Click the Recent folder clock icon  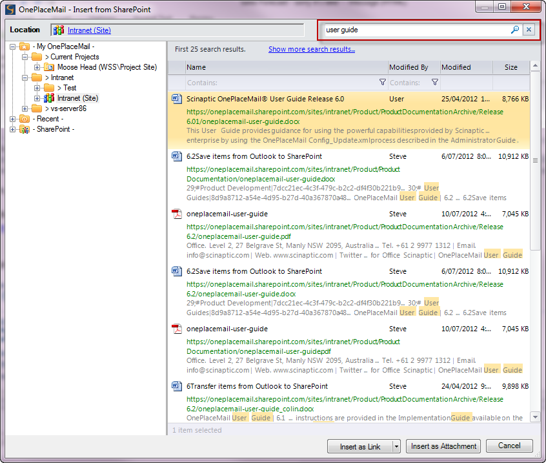[x=24, y=119]
